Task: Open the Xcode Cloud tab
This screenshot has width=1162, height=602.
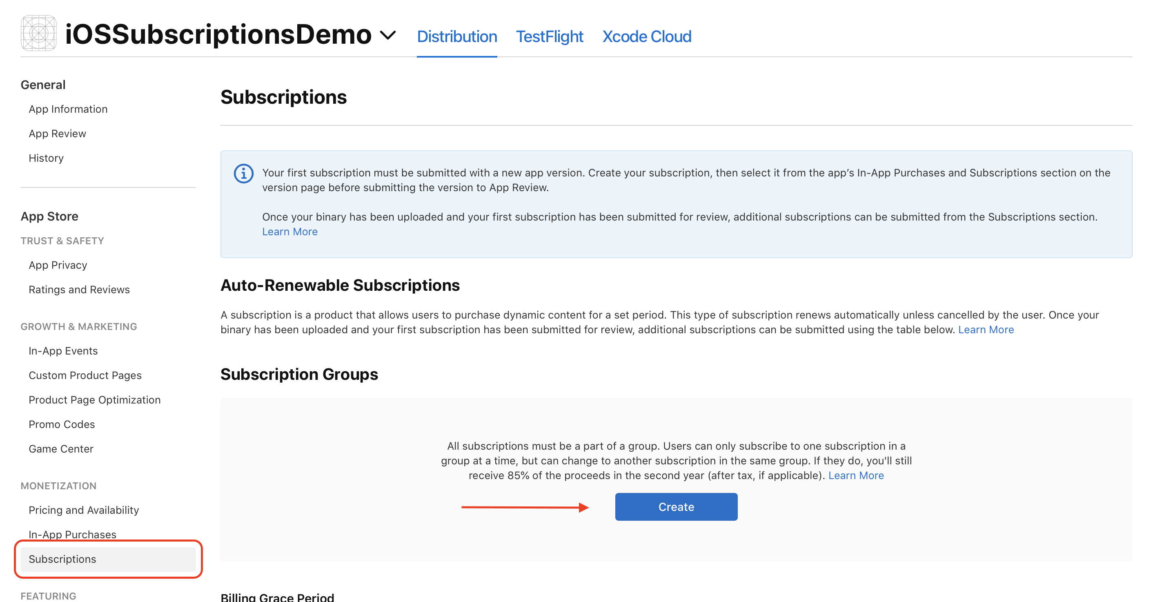Action: tap(646, 37)
